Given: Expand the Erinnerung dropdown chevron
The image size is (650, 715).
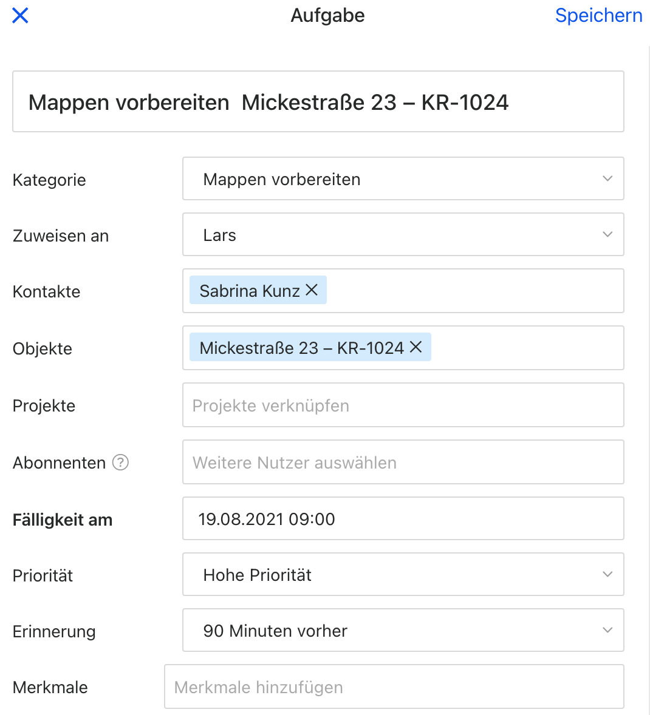Looking at the screenshot, I should 607,630.
